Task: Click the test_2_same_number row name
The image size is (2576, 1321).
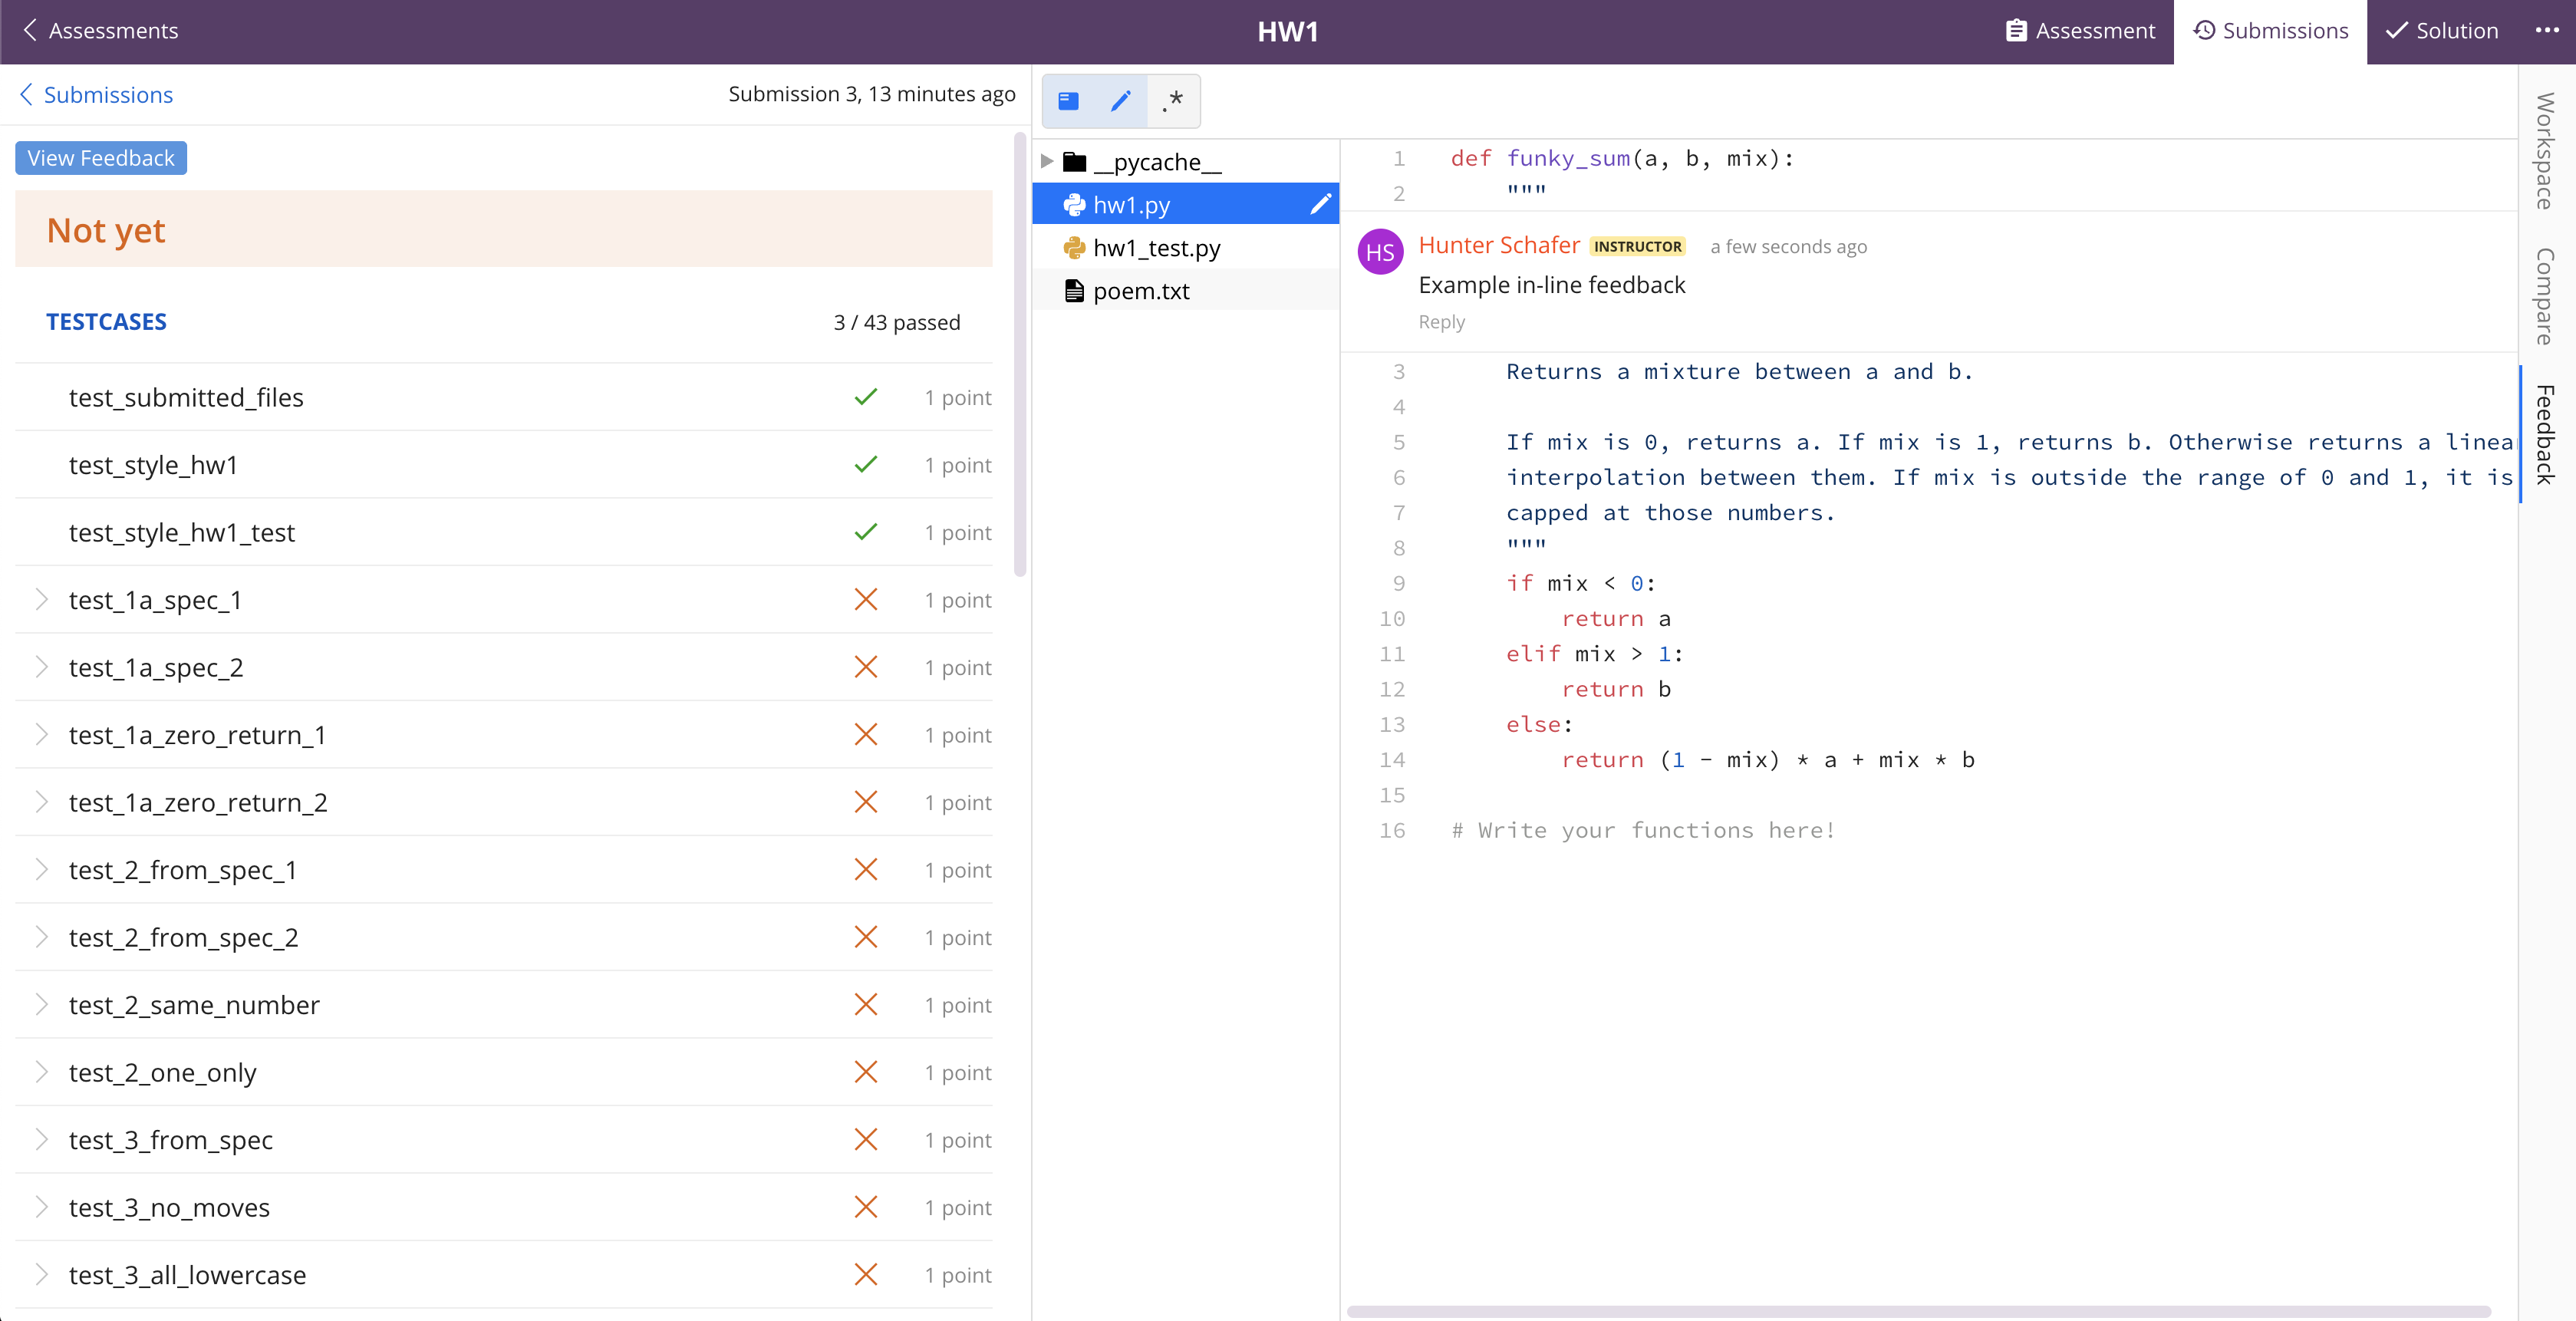Action: coord(194,1004)
